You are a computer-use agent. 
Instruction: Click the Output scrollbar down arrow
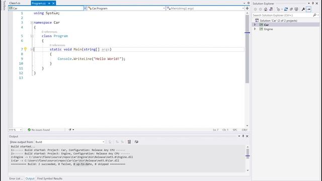coord(248,170)
